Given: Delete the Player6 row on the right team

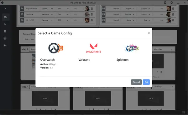Looking at the screenshot, I should pyautogui.click(x=173, y=20).
